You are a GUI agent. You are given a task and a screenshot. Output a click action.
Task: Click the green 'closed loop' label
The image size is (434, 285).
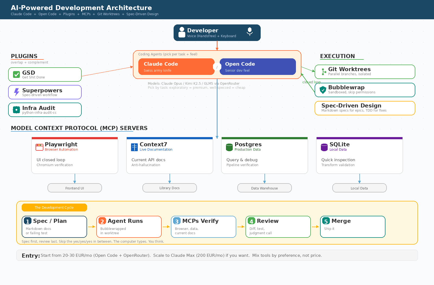[311, 82]
